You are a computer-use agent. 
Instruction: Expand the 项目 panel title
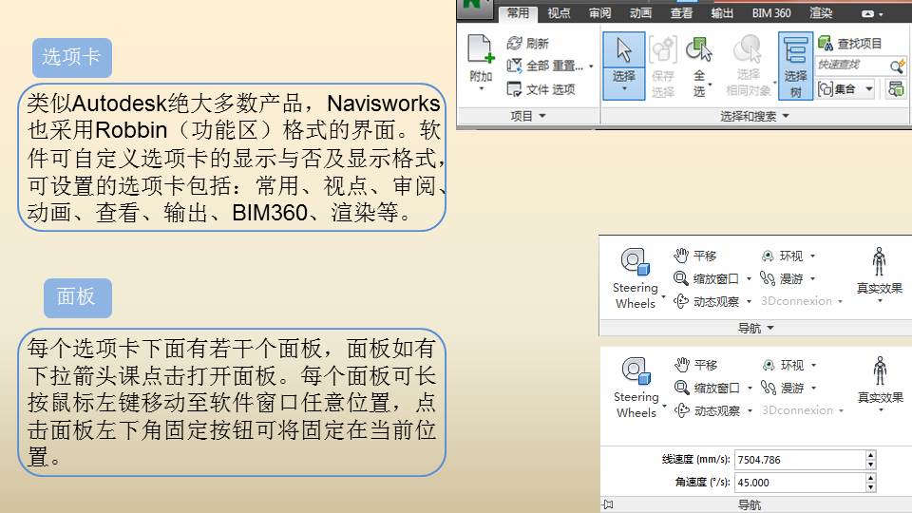pyautogui.click(x=528, y=116)
